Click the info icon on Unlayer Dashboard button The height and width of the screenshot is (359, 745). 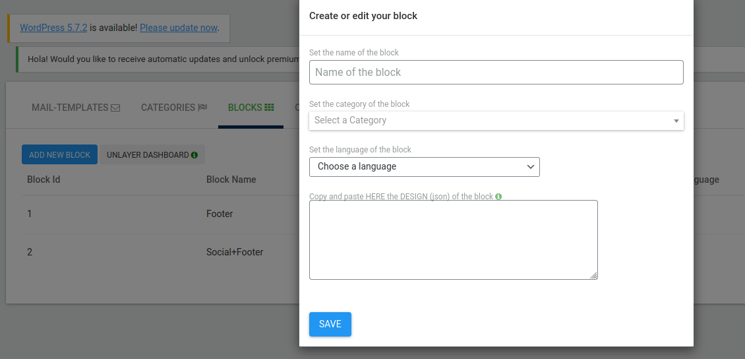coord(194,155)
